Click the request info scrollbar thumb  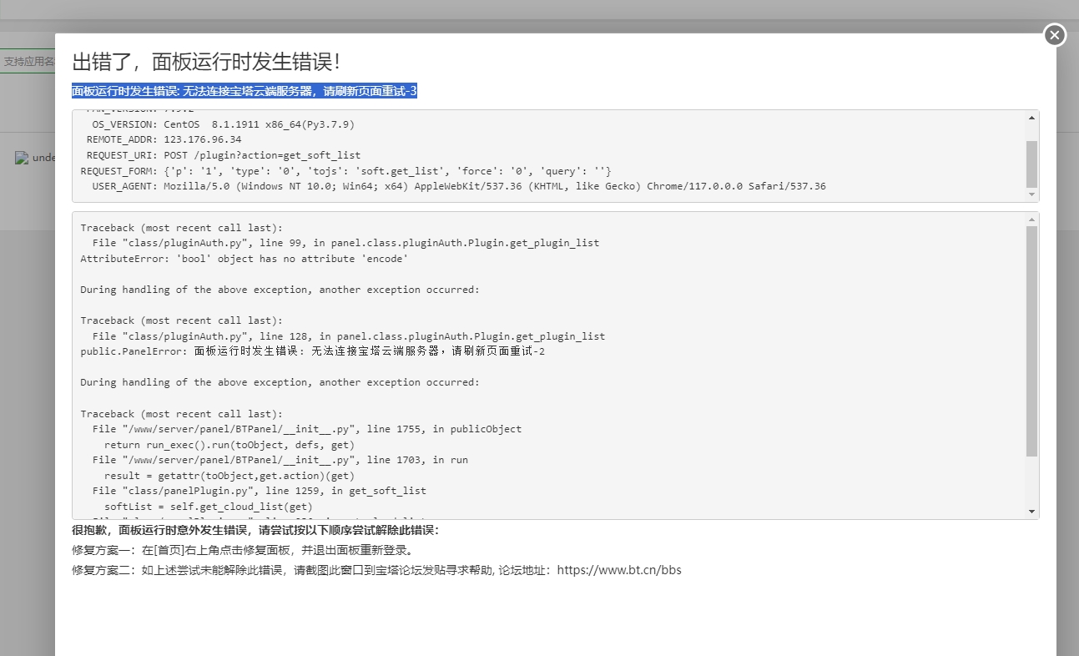click(1032, 164)
